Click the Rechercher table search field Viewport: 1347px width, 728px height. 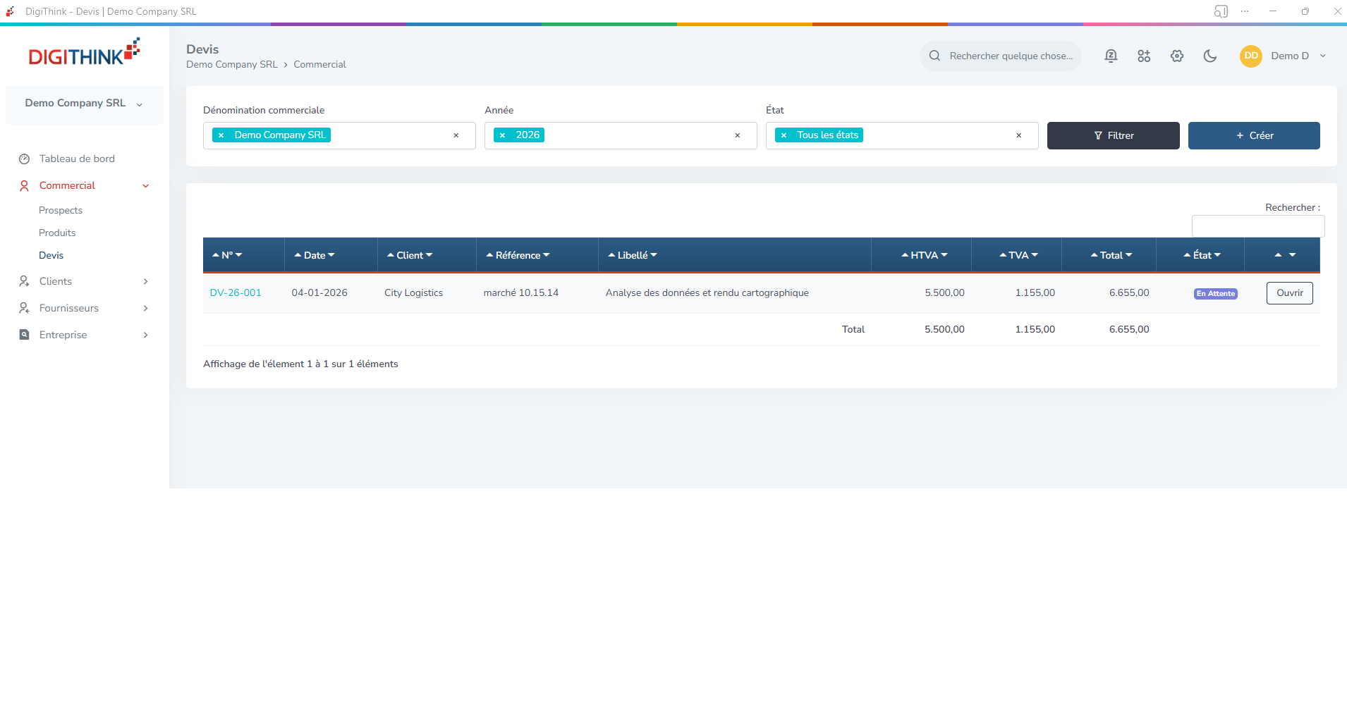pyautogui.click(x=1257, y=226)
